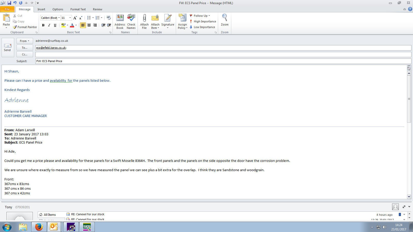
Task: Shrink the font size
Action: coord(81,18)
